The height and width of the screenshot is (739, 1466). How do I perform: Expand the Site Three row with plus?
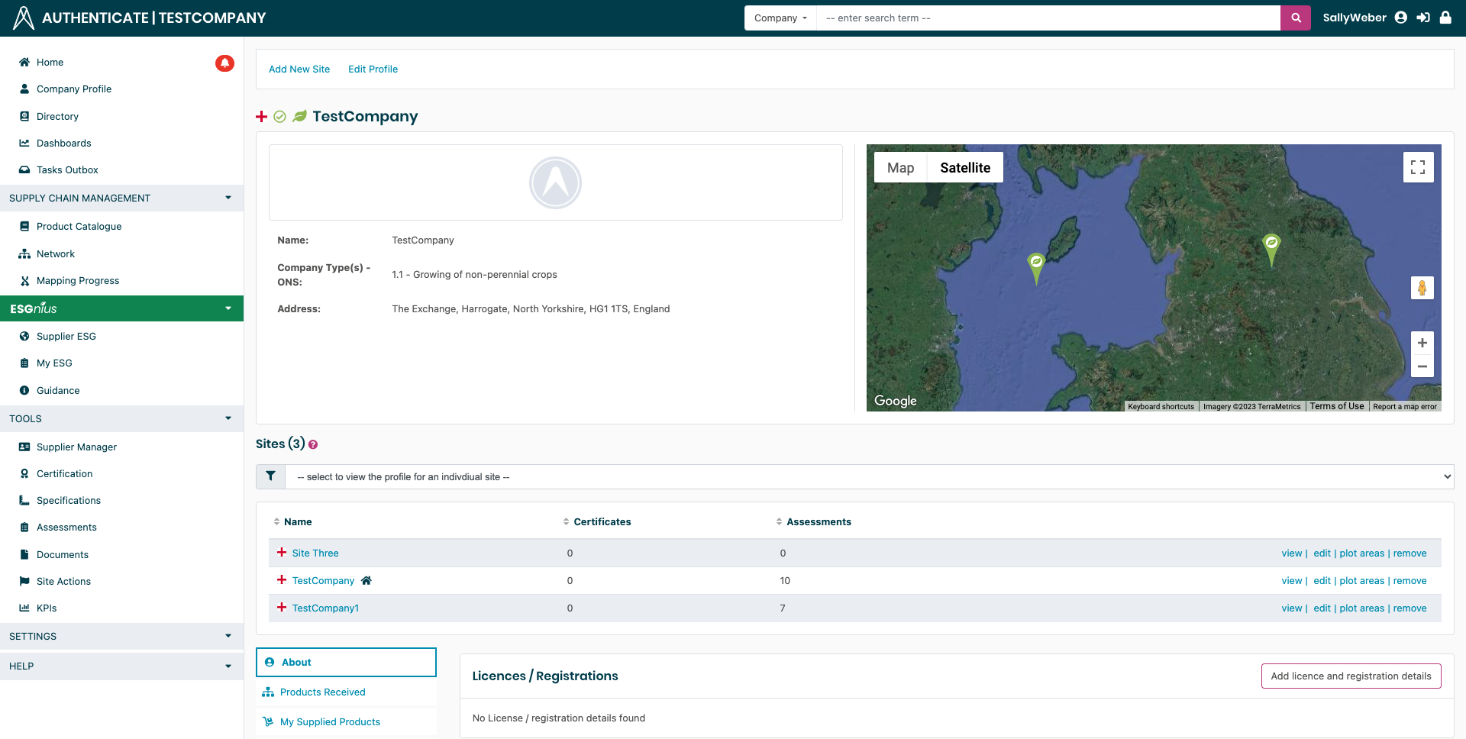282,553
